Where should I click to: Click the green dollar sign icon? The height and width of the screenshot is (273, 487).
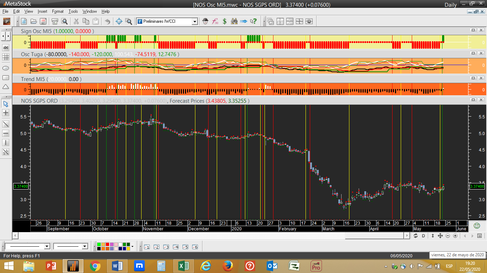(225, 21)
